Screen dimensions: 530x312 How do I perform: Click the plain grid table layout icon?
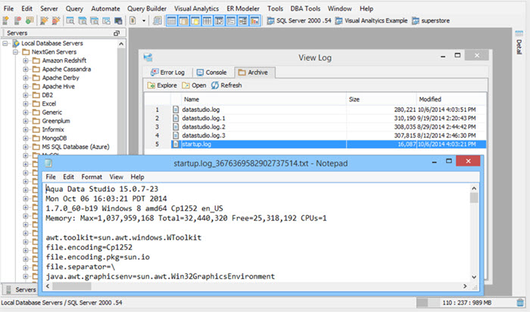coord(207,21)
